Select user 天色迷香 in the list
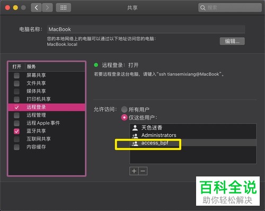The height and width of the screenshot is (211, 265). click(193, 128)
